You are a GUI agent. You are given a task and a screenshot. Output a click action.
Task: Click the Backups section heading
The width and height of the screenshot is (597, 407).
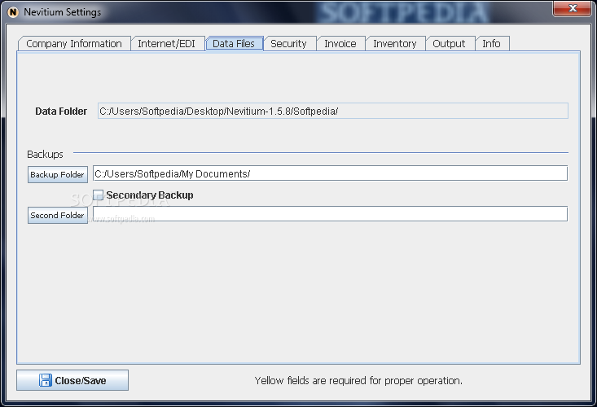click(45, 155)
